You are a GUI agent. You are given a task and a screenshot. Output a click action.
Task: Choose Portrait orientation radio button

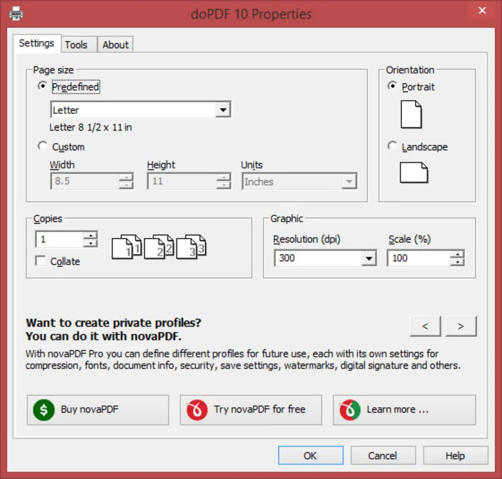(392, 86)
